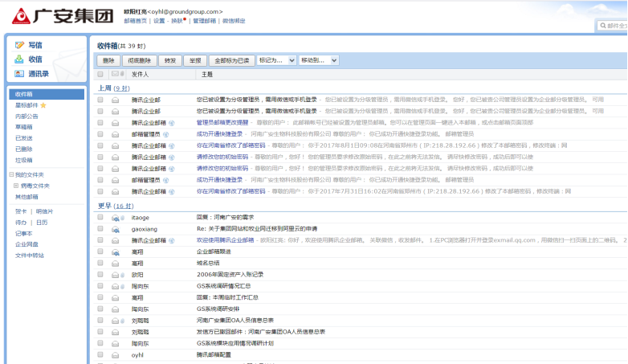Open the 已发送 sent folder

coord(23,138)
